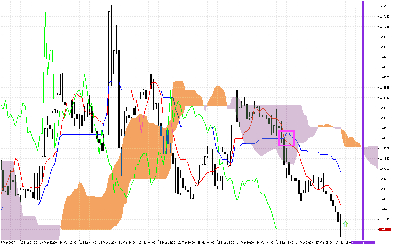Click the 1.44685 price axis label
This screenshot has width=394, height=246.
(x=384, y=67)
